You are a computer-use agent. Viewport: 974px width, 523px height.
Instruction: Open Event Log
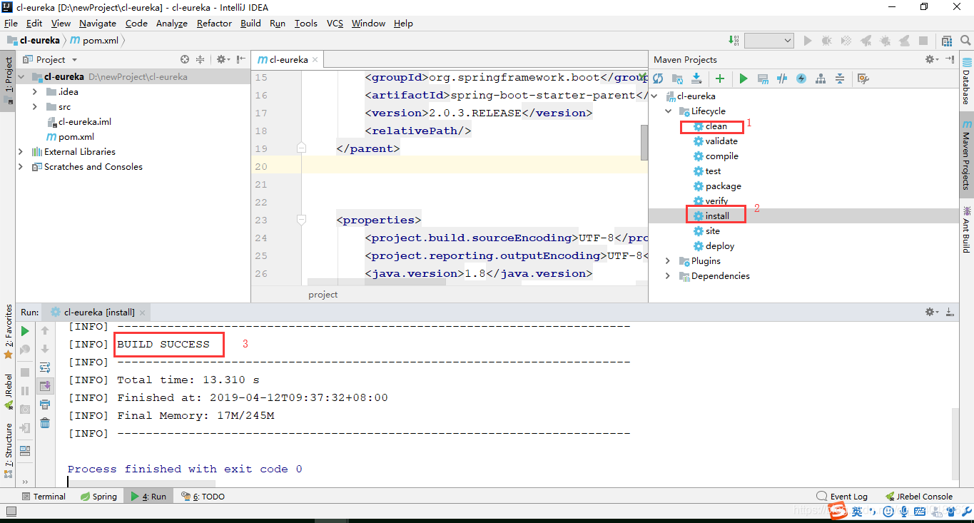coord(842,496)
